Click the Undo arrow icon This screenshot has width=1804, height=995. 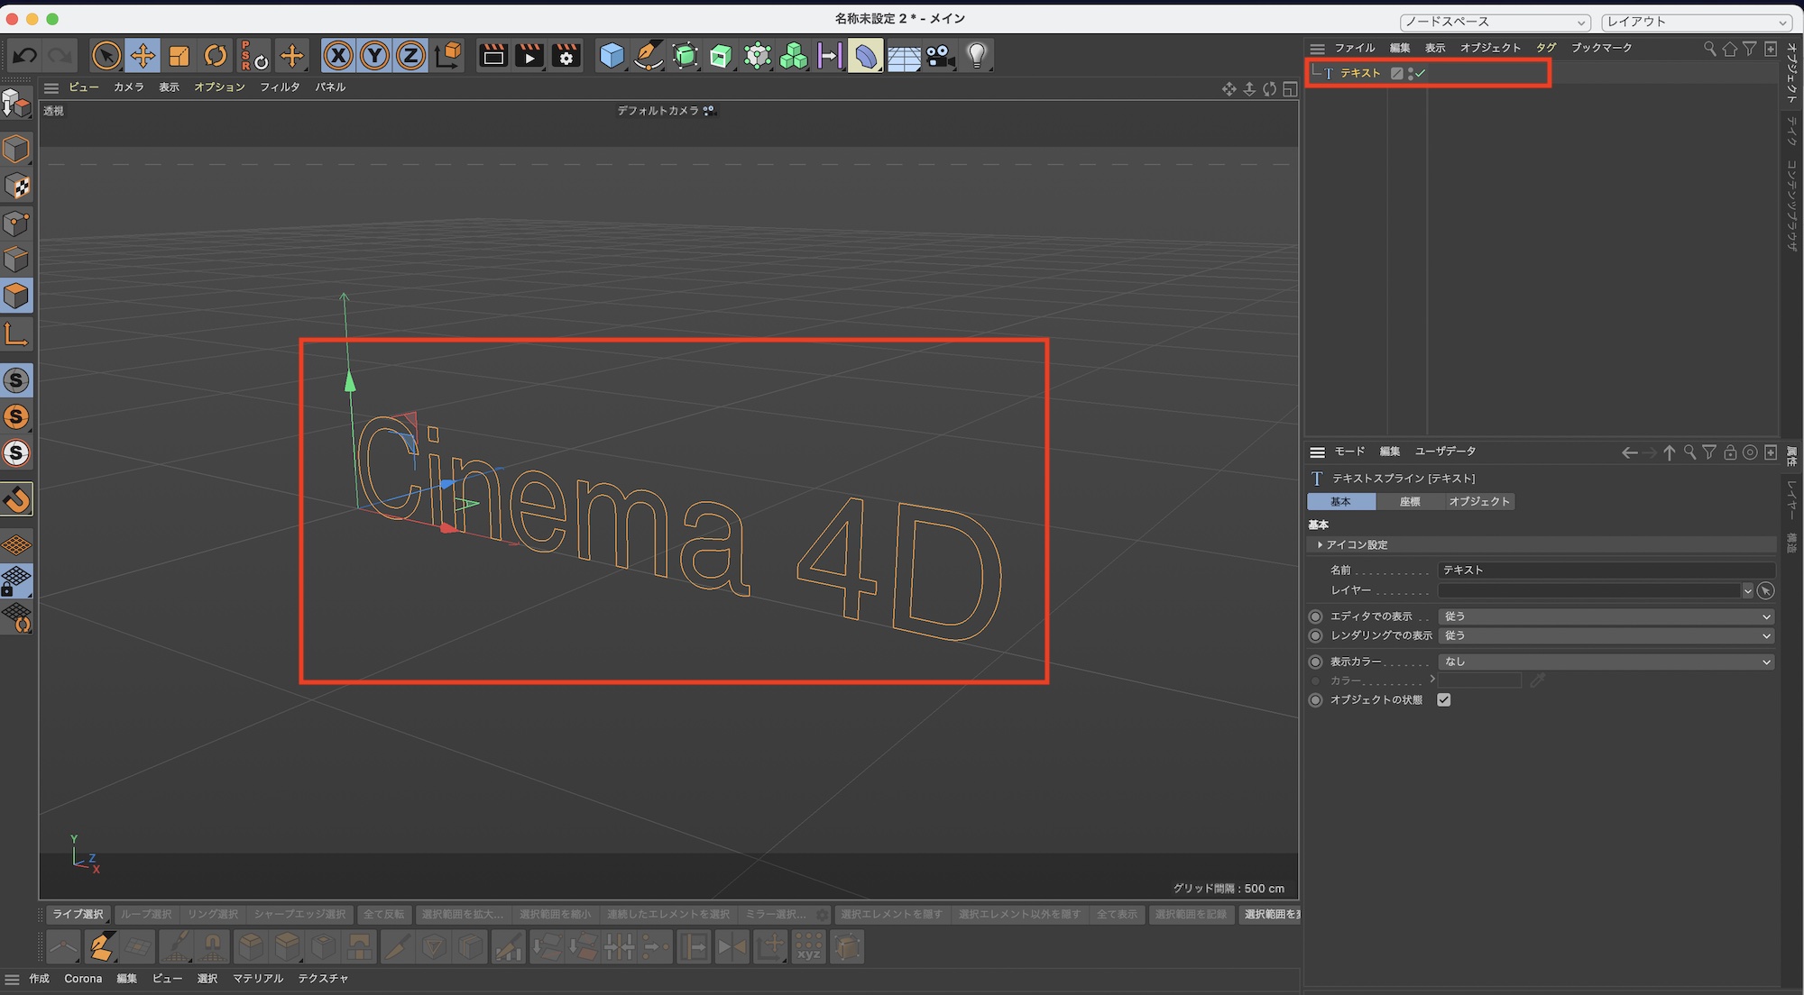[24, 56]
